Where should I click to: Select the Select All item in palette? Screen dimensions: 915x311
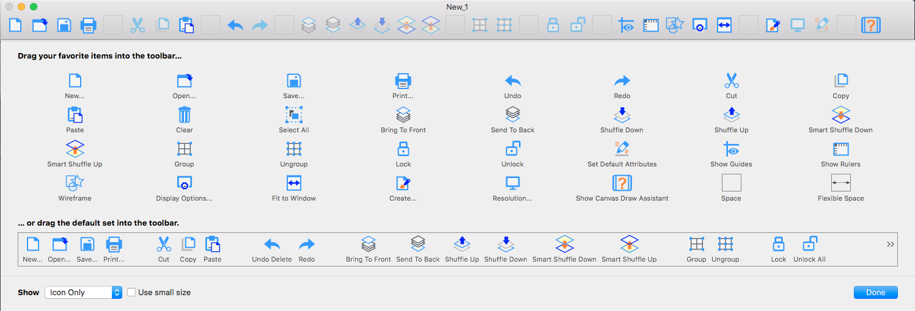[294, 120]
